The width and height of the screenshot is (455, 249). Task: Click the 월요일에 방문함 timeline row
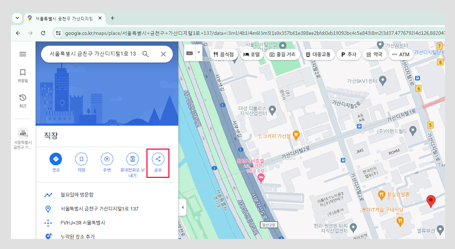pyautogui.click(x=107, y=195)
